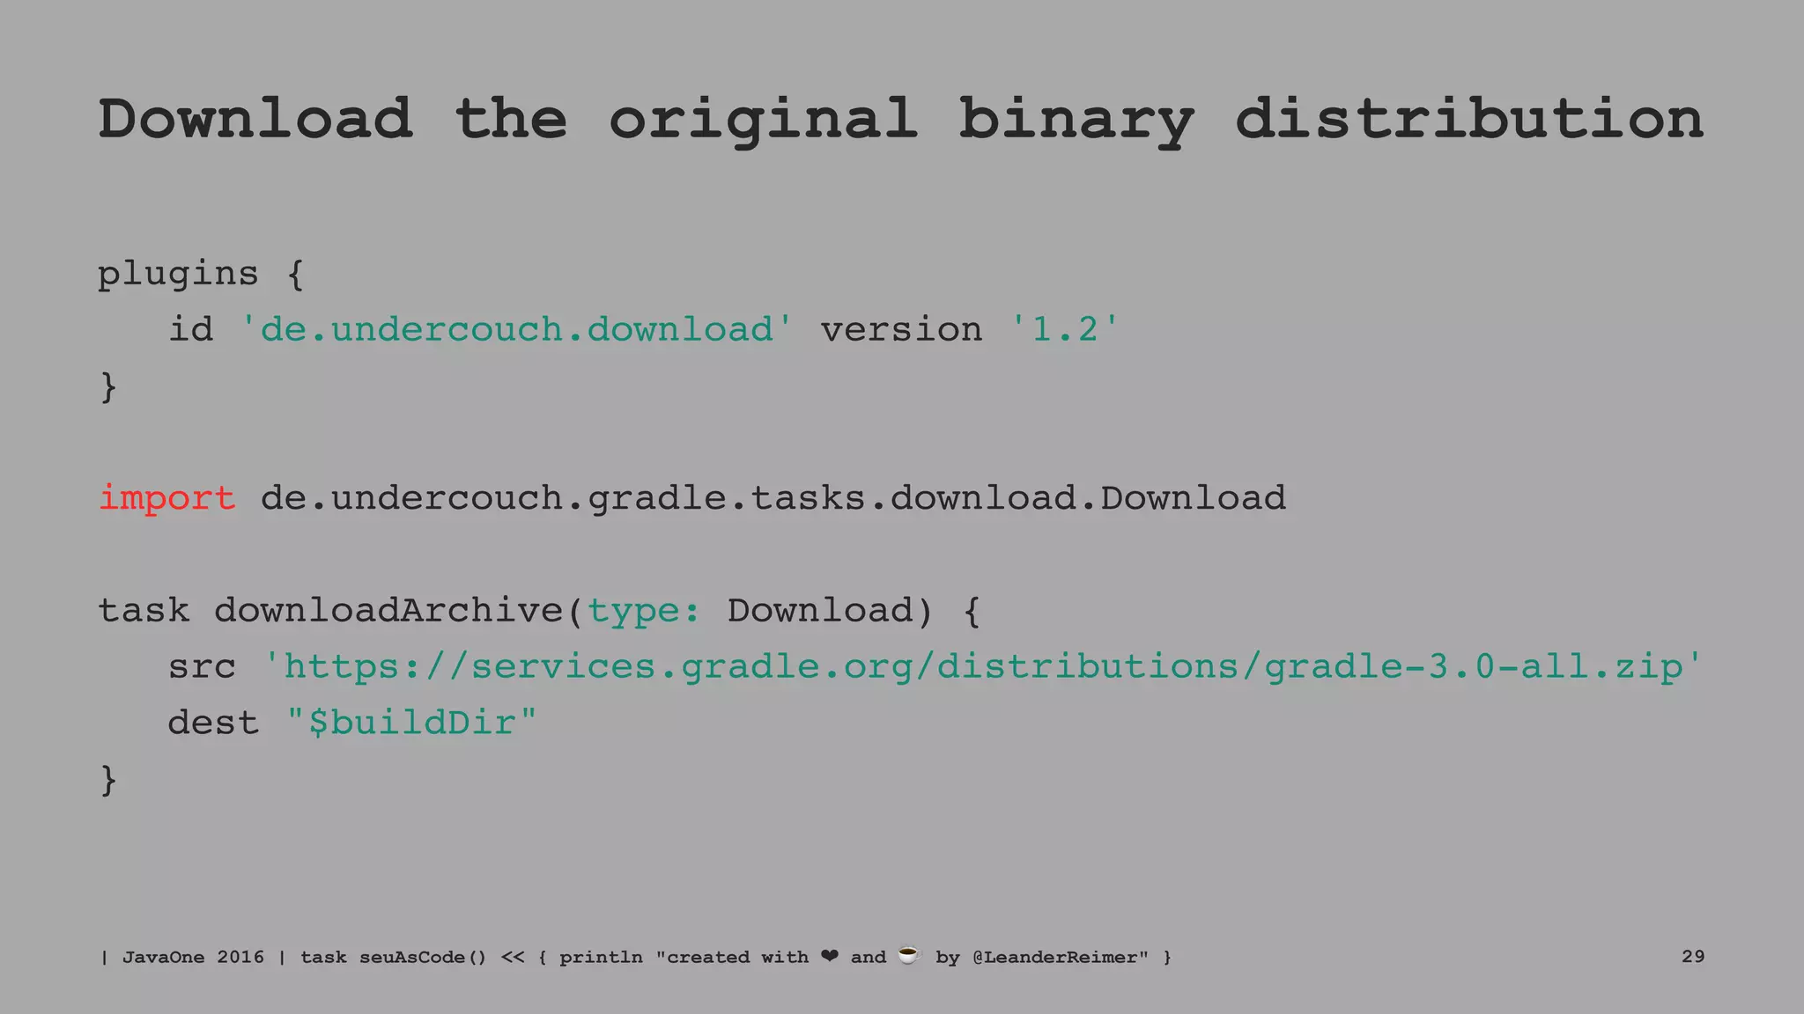Select the "$buildDir" string
Viewport: 1804px width, 1014px height.
click(x=412, y=723)
